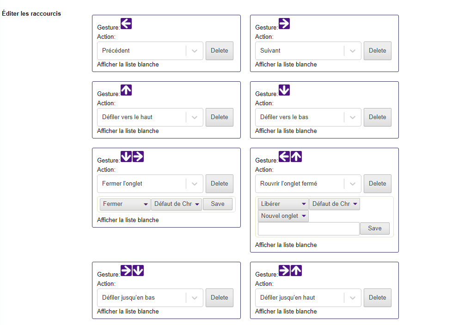
Task: Click the down arrow icon in the Fermer l'onglet gesture
Action: point(126,156)
